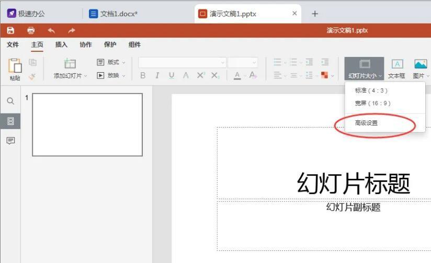Insert a text box (文本框)

396,69
